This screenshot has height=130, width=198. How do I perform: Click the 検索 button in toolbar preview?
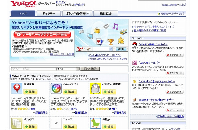pyautogui.click(x=121, y=49)
